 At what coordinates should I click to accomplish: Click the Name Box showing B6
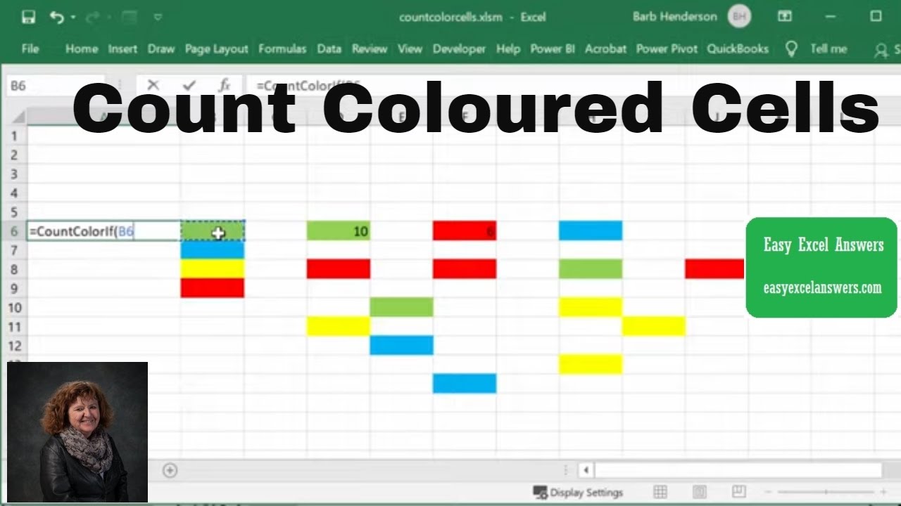[55, 86]
